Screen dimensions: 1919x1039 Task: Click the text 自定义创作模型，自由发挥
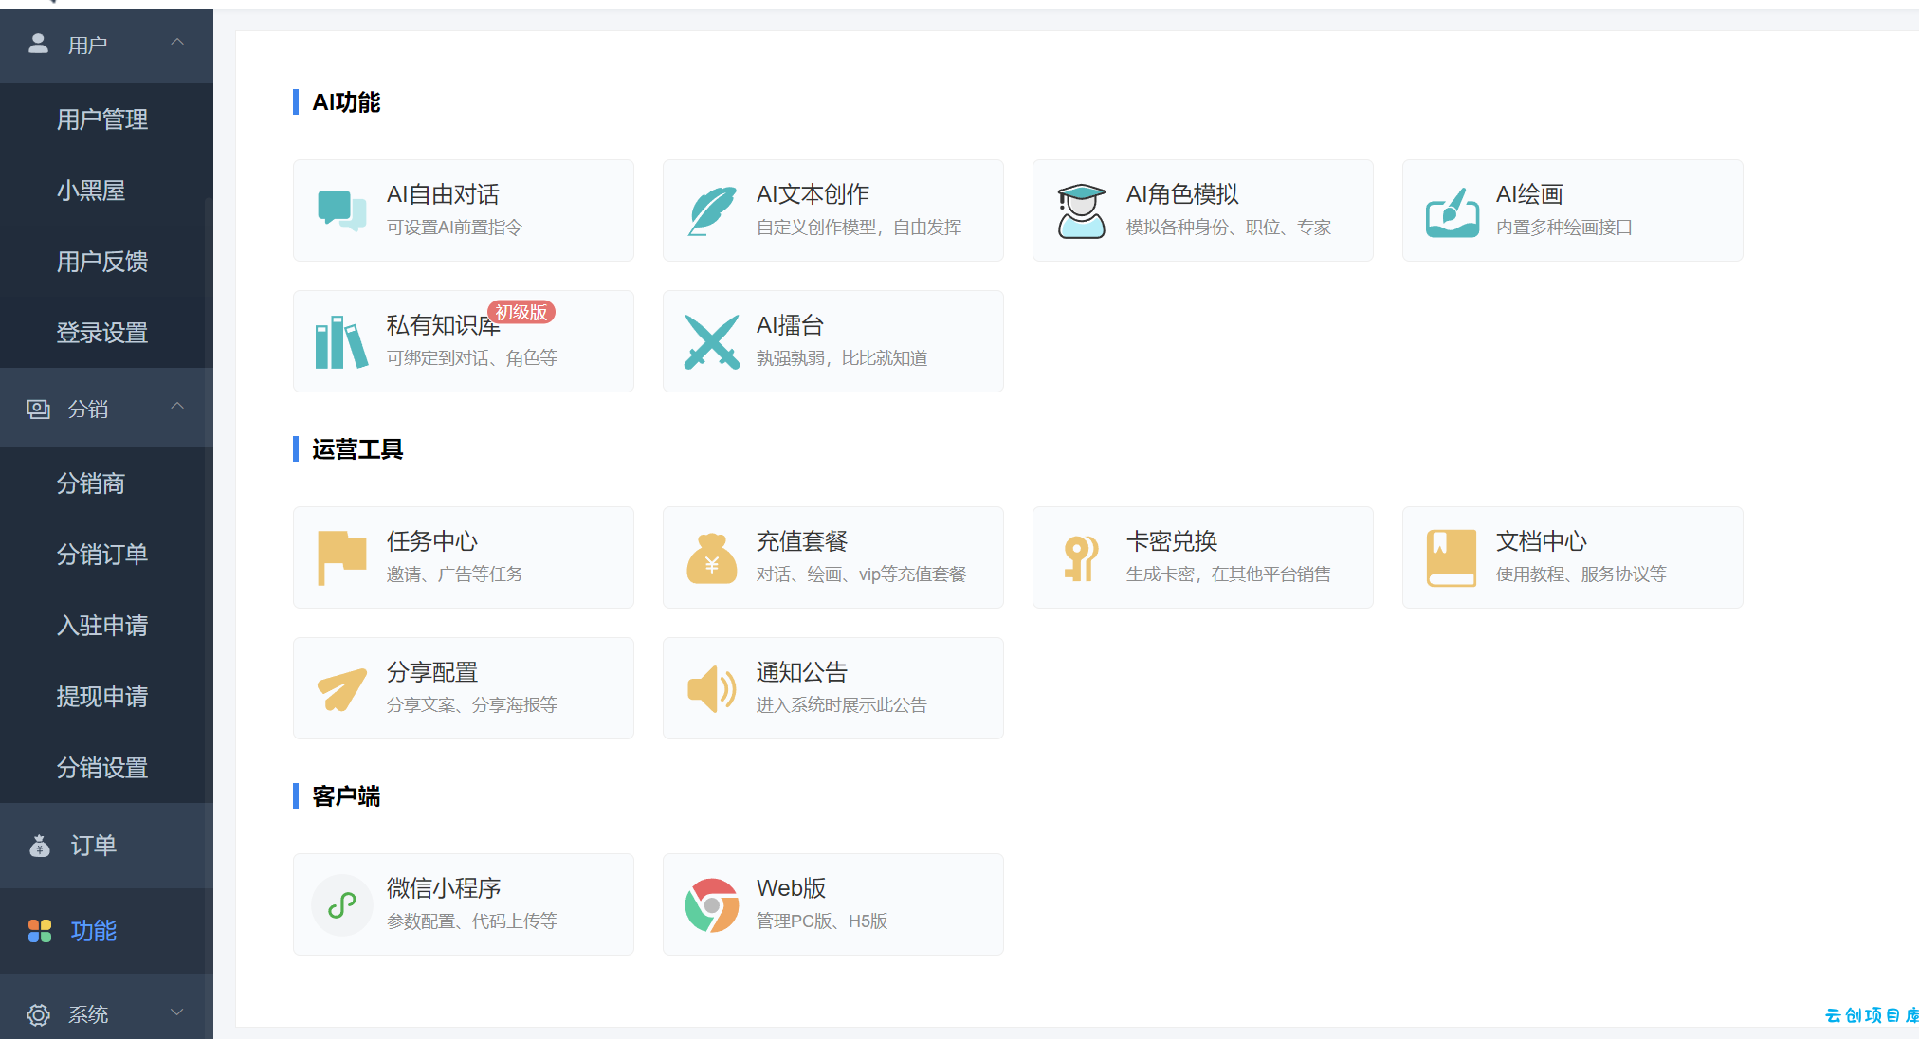click(x=859, y=228)
